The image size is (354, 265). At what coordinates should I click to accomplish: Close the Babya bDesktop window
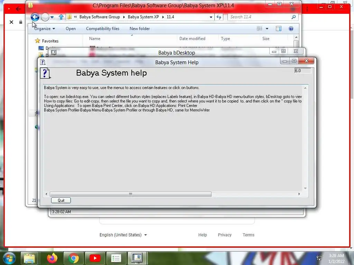click(296, 51)
